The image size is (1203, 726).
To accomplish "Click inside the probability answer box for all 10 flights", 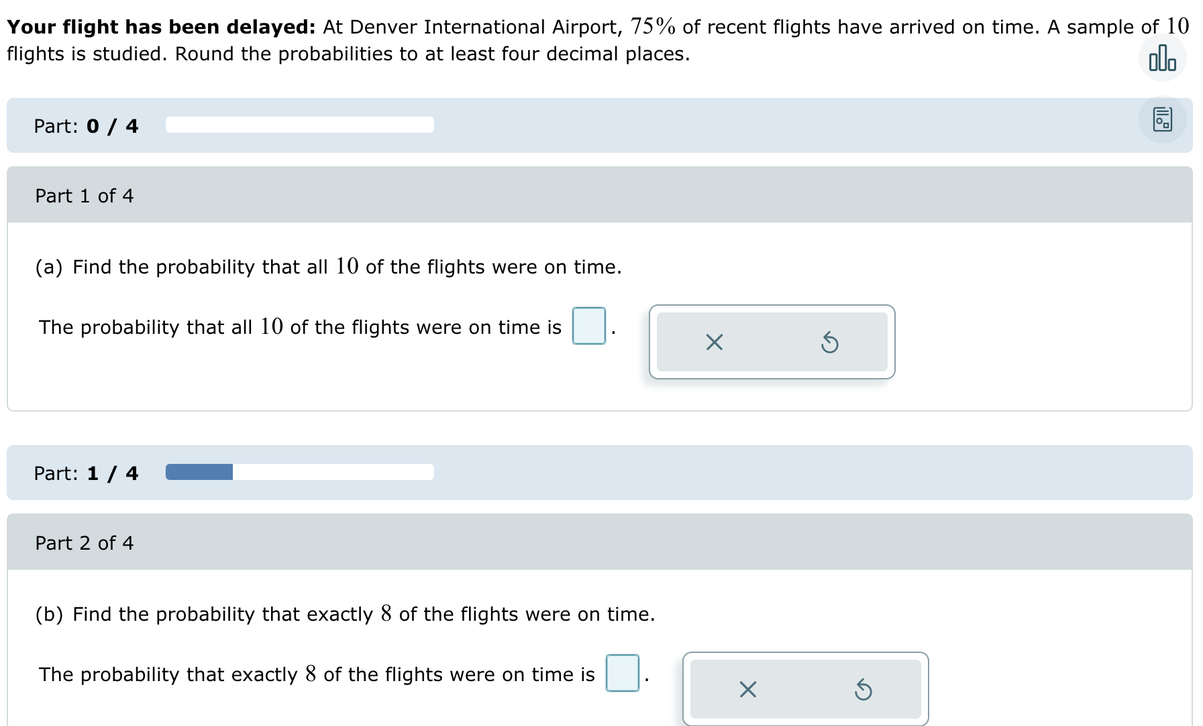I will [588, 326].
